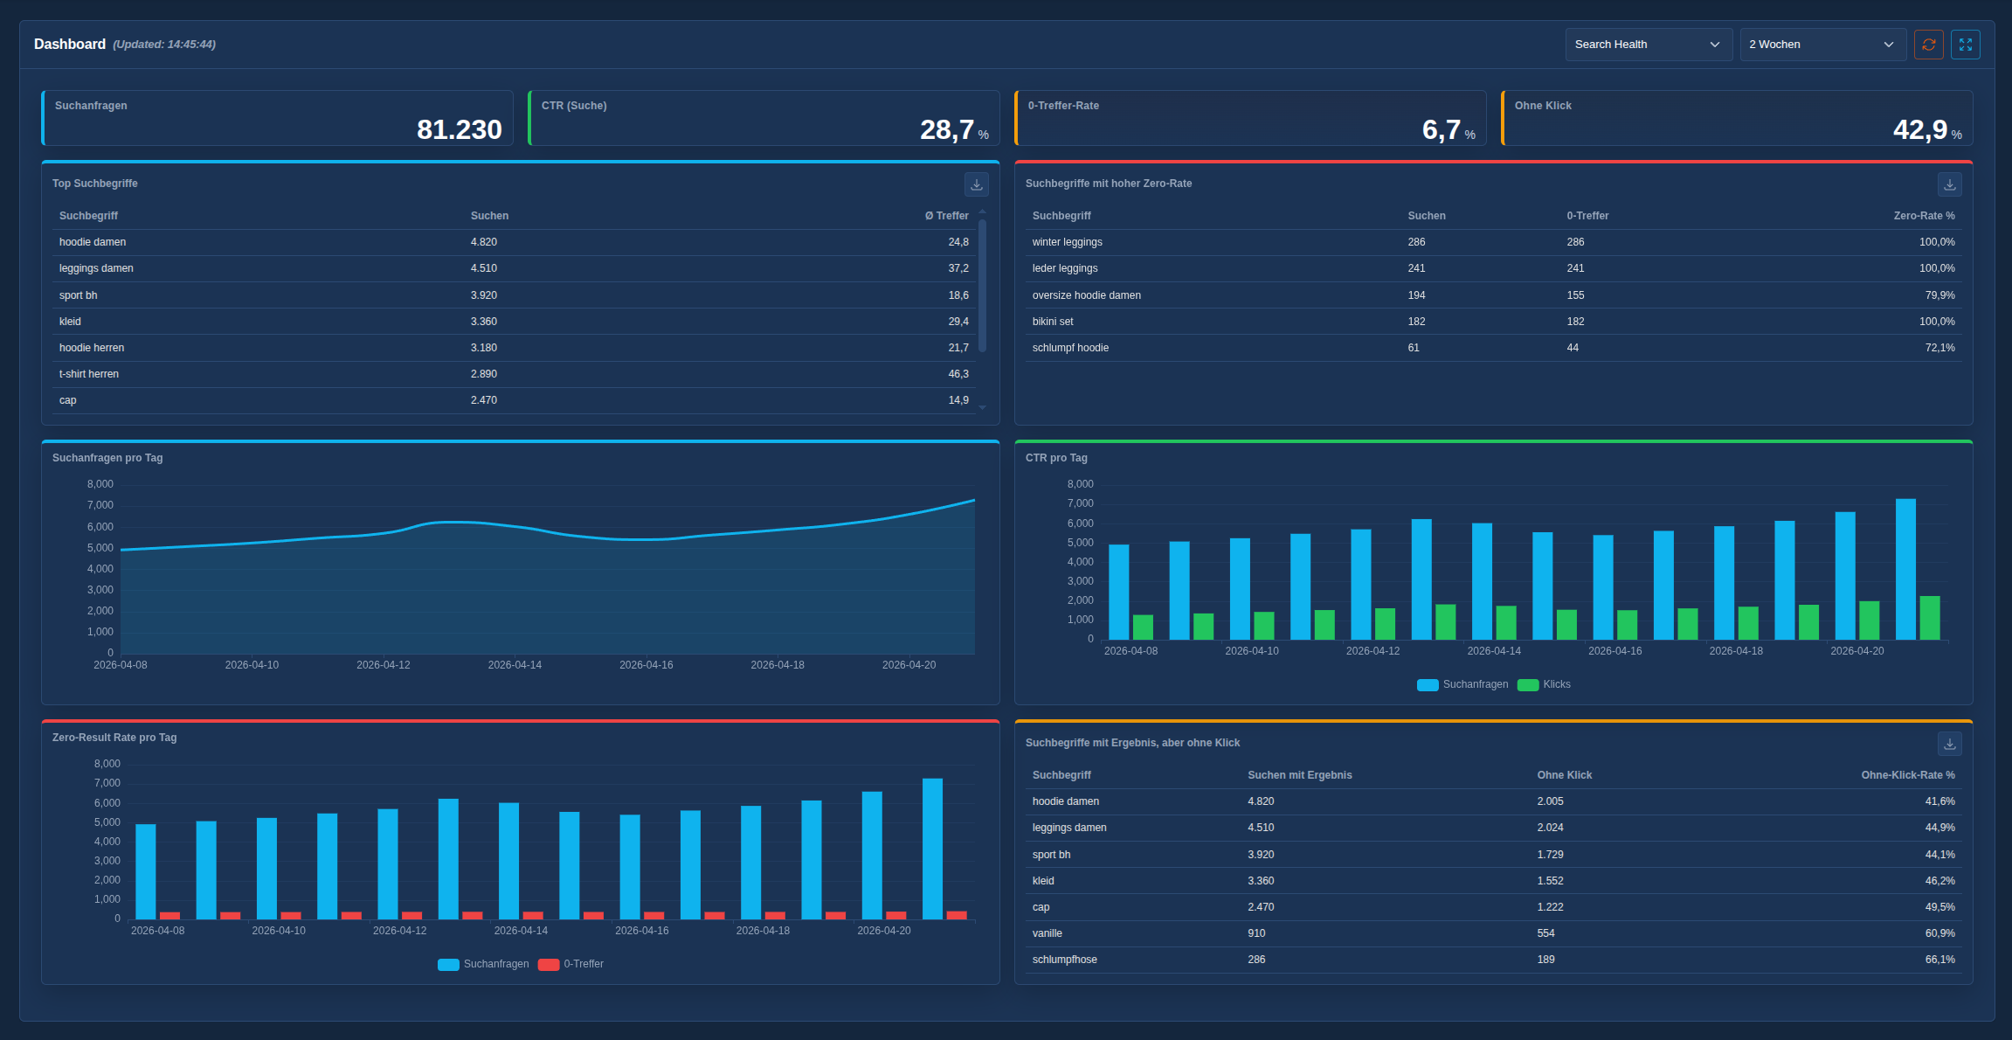Toggle the Klicks legend entry
Screen dimensions: 2012x1040
pyautogui.click(x=1544, y=684)
